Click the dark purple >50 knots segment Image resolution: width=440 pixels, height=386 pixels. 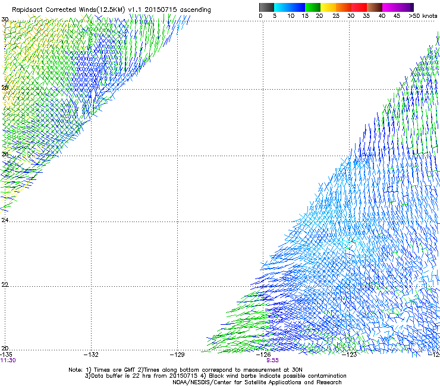(x=412, y=7)
